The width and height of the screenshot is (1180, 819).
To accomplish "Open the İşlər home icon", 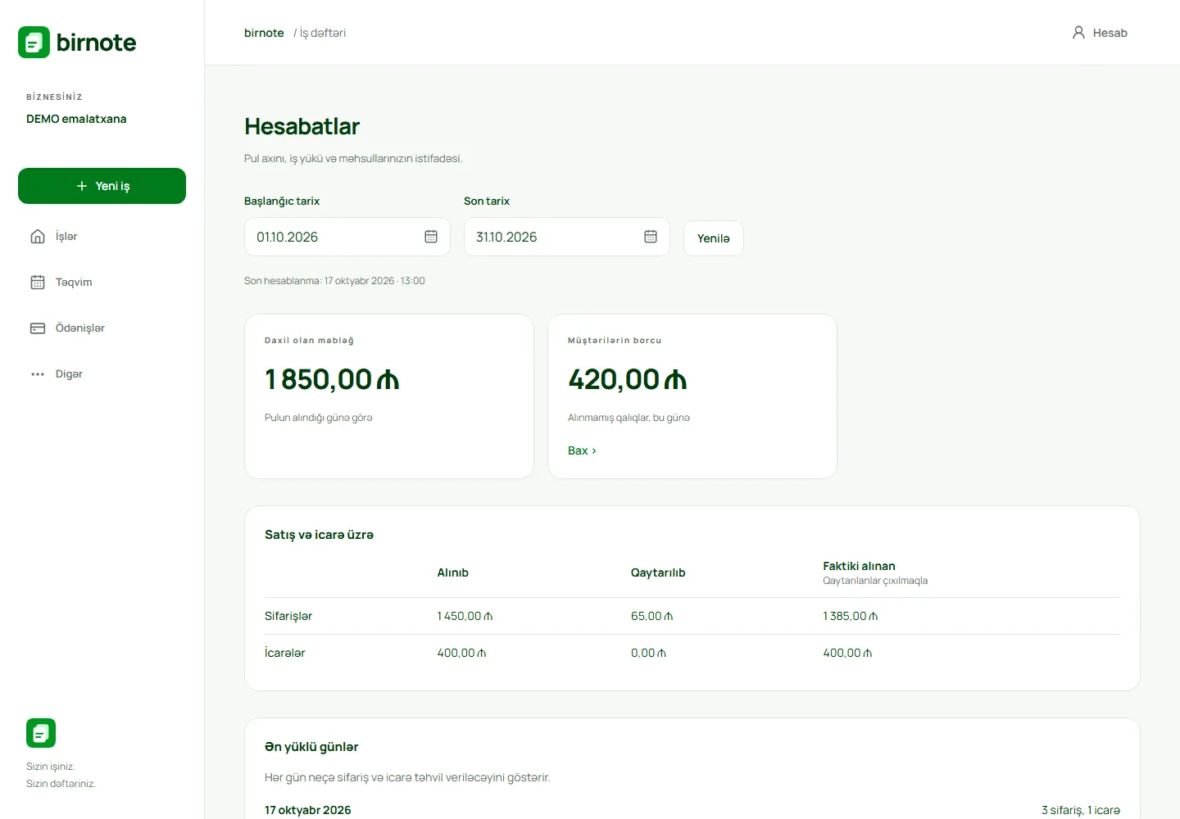I will 38,237.
